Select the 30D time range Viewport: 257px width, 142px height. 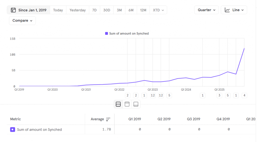tap(107, 10)
